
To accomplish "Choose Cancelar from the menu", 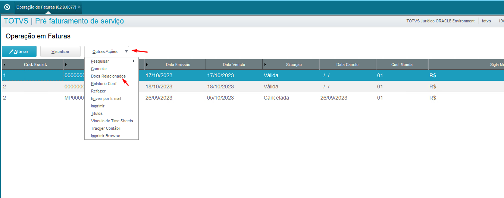I will click(x=99, y=69).
